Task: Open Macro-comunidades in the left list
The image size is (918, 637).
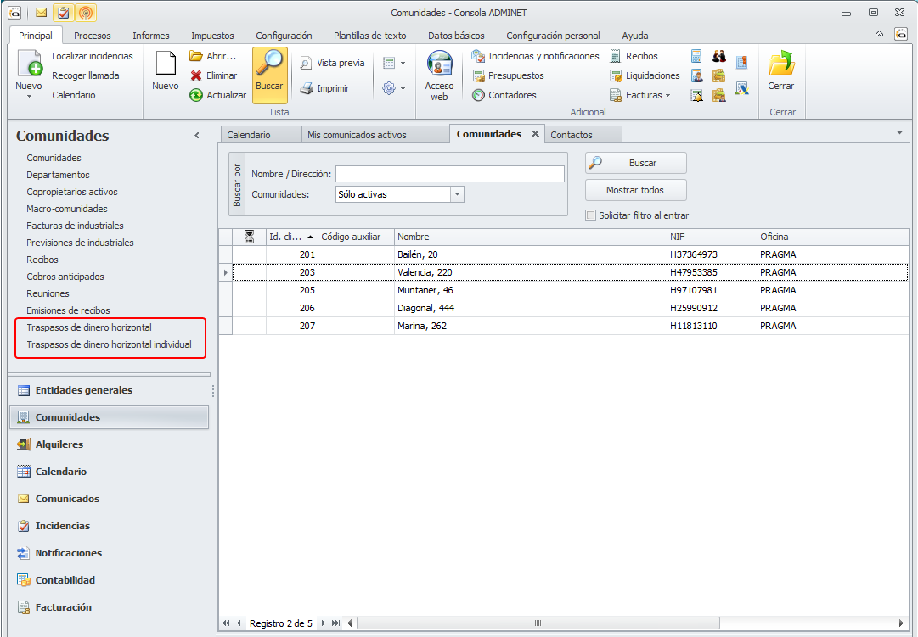Action: [x=67, y=209]
